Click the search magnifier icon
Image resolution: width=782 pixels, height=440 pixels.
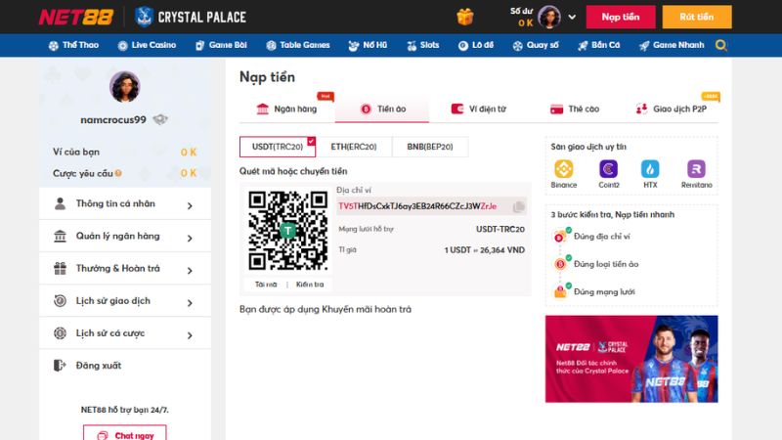(x=720, y=45)
